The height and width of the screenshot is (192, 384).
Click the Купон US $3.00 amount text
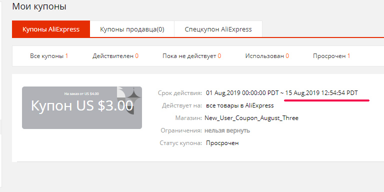click(82, 106)
